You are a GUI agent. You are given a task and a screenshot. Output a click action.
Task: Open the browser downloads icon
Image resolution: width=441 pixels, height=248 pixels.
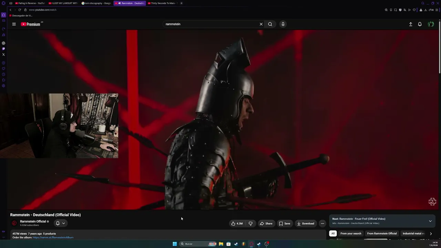pyautogui.click(x=425, y=10)
